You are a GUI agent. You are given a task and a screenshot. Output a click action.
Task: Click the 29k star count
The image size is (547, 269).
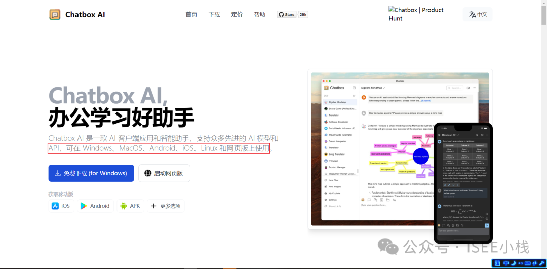click(x=303, y=15)
